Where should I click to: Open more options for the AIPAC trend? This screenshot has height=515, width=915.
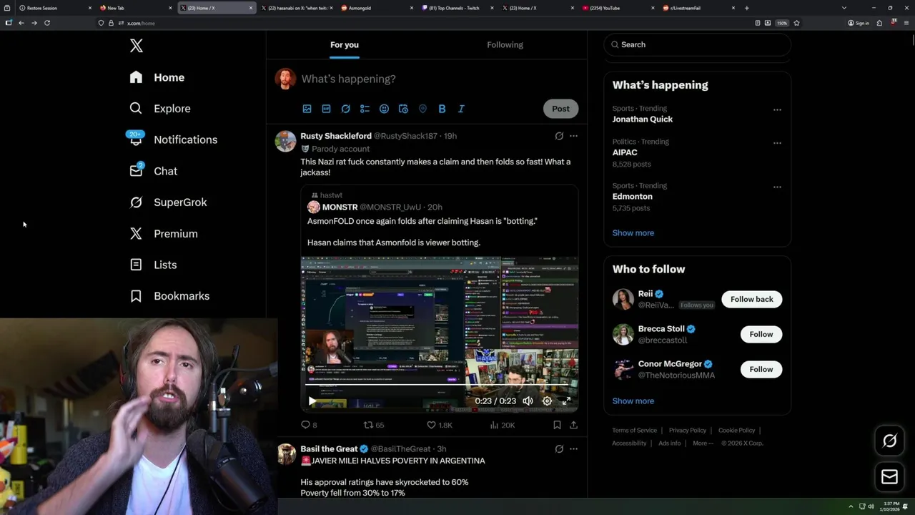pyautogui.click(x=777, y=143)
